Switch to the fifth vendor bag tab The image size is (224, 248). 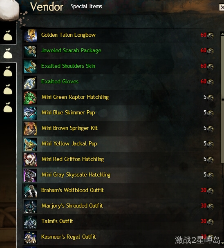(8, 107)
